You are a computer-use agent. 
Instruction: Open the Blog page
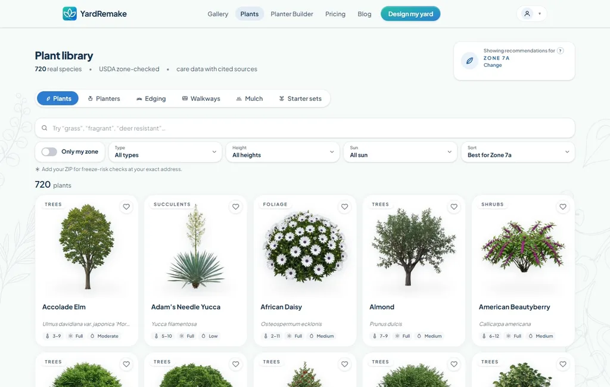tap(365, 14)
